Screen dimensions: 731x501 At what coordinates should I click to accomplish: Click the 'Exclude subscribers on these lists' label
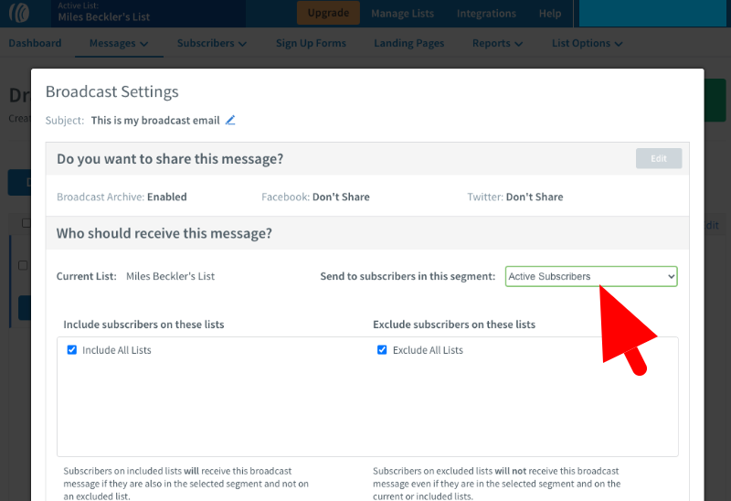click(x=454, y=325)
